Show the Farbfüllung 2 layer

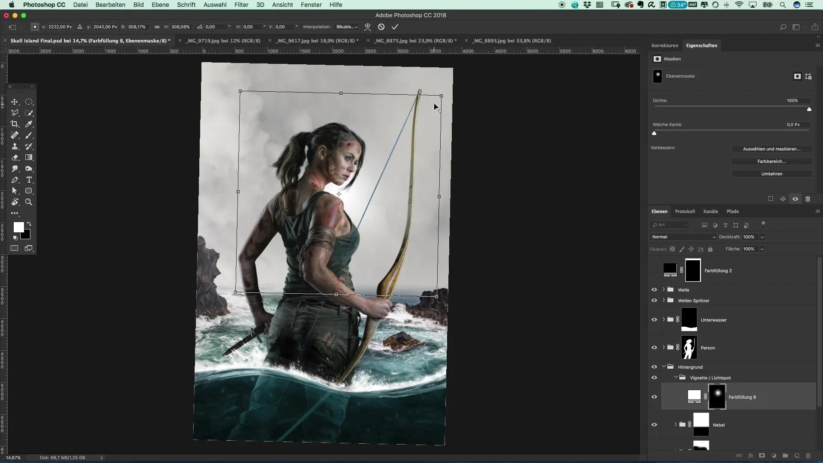[654, 271]
